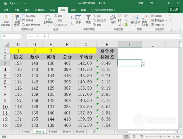
Task: Click zoom in plus button
Action: pos(169,137)
